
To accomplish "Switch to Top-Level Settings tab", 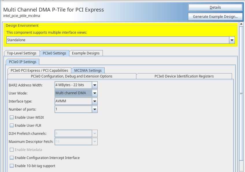I will [22, 53].
